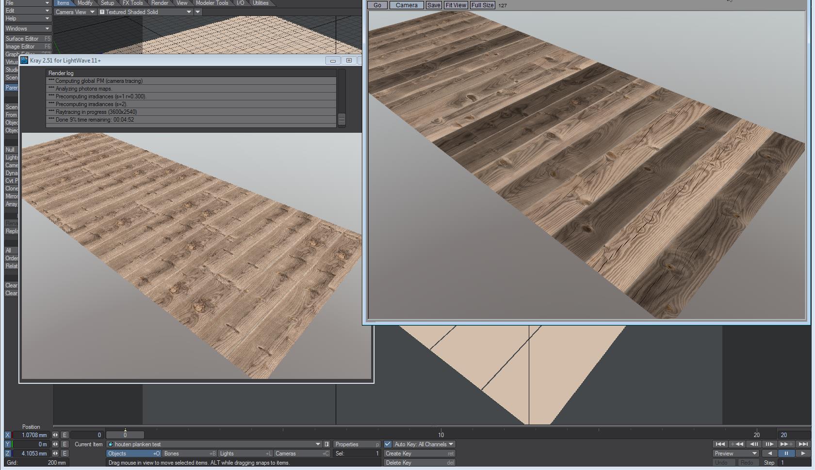This screenshot has height=470, width=815.
Task: Toggle the X axis channel button
Action: coord(7,435)
